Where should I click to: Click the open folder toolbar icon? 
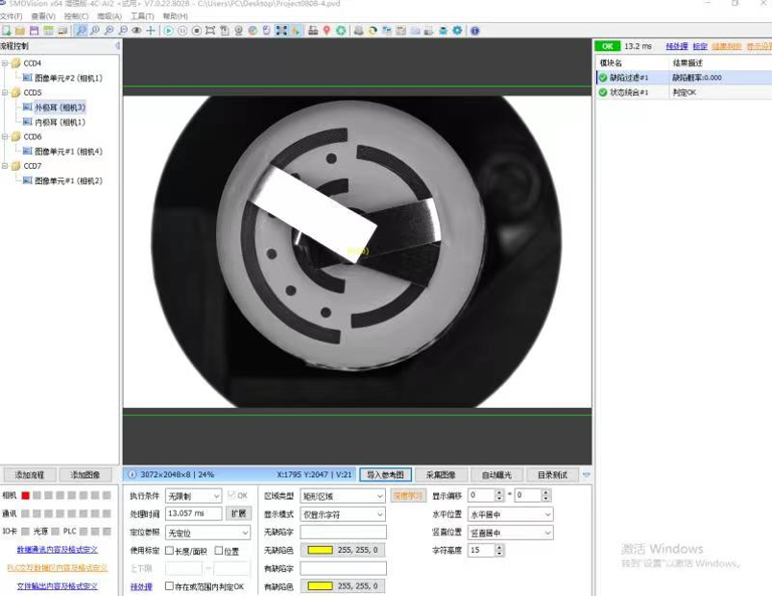tap(20, 31)
